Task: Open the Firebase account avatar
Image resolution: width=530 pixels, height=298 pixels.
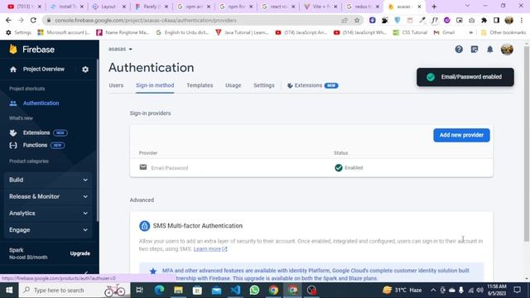Action: 507,50
